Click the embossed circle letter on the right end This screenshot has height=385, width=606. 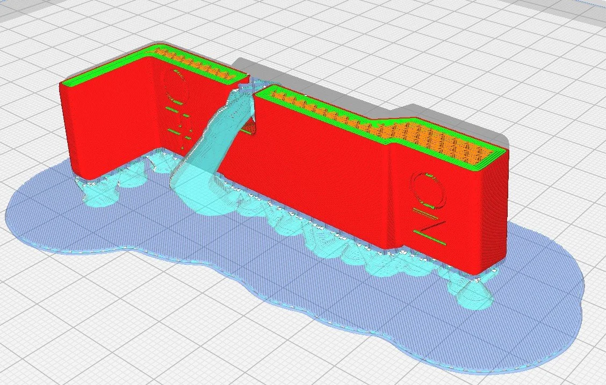[427, 189]
